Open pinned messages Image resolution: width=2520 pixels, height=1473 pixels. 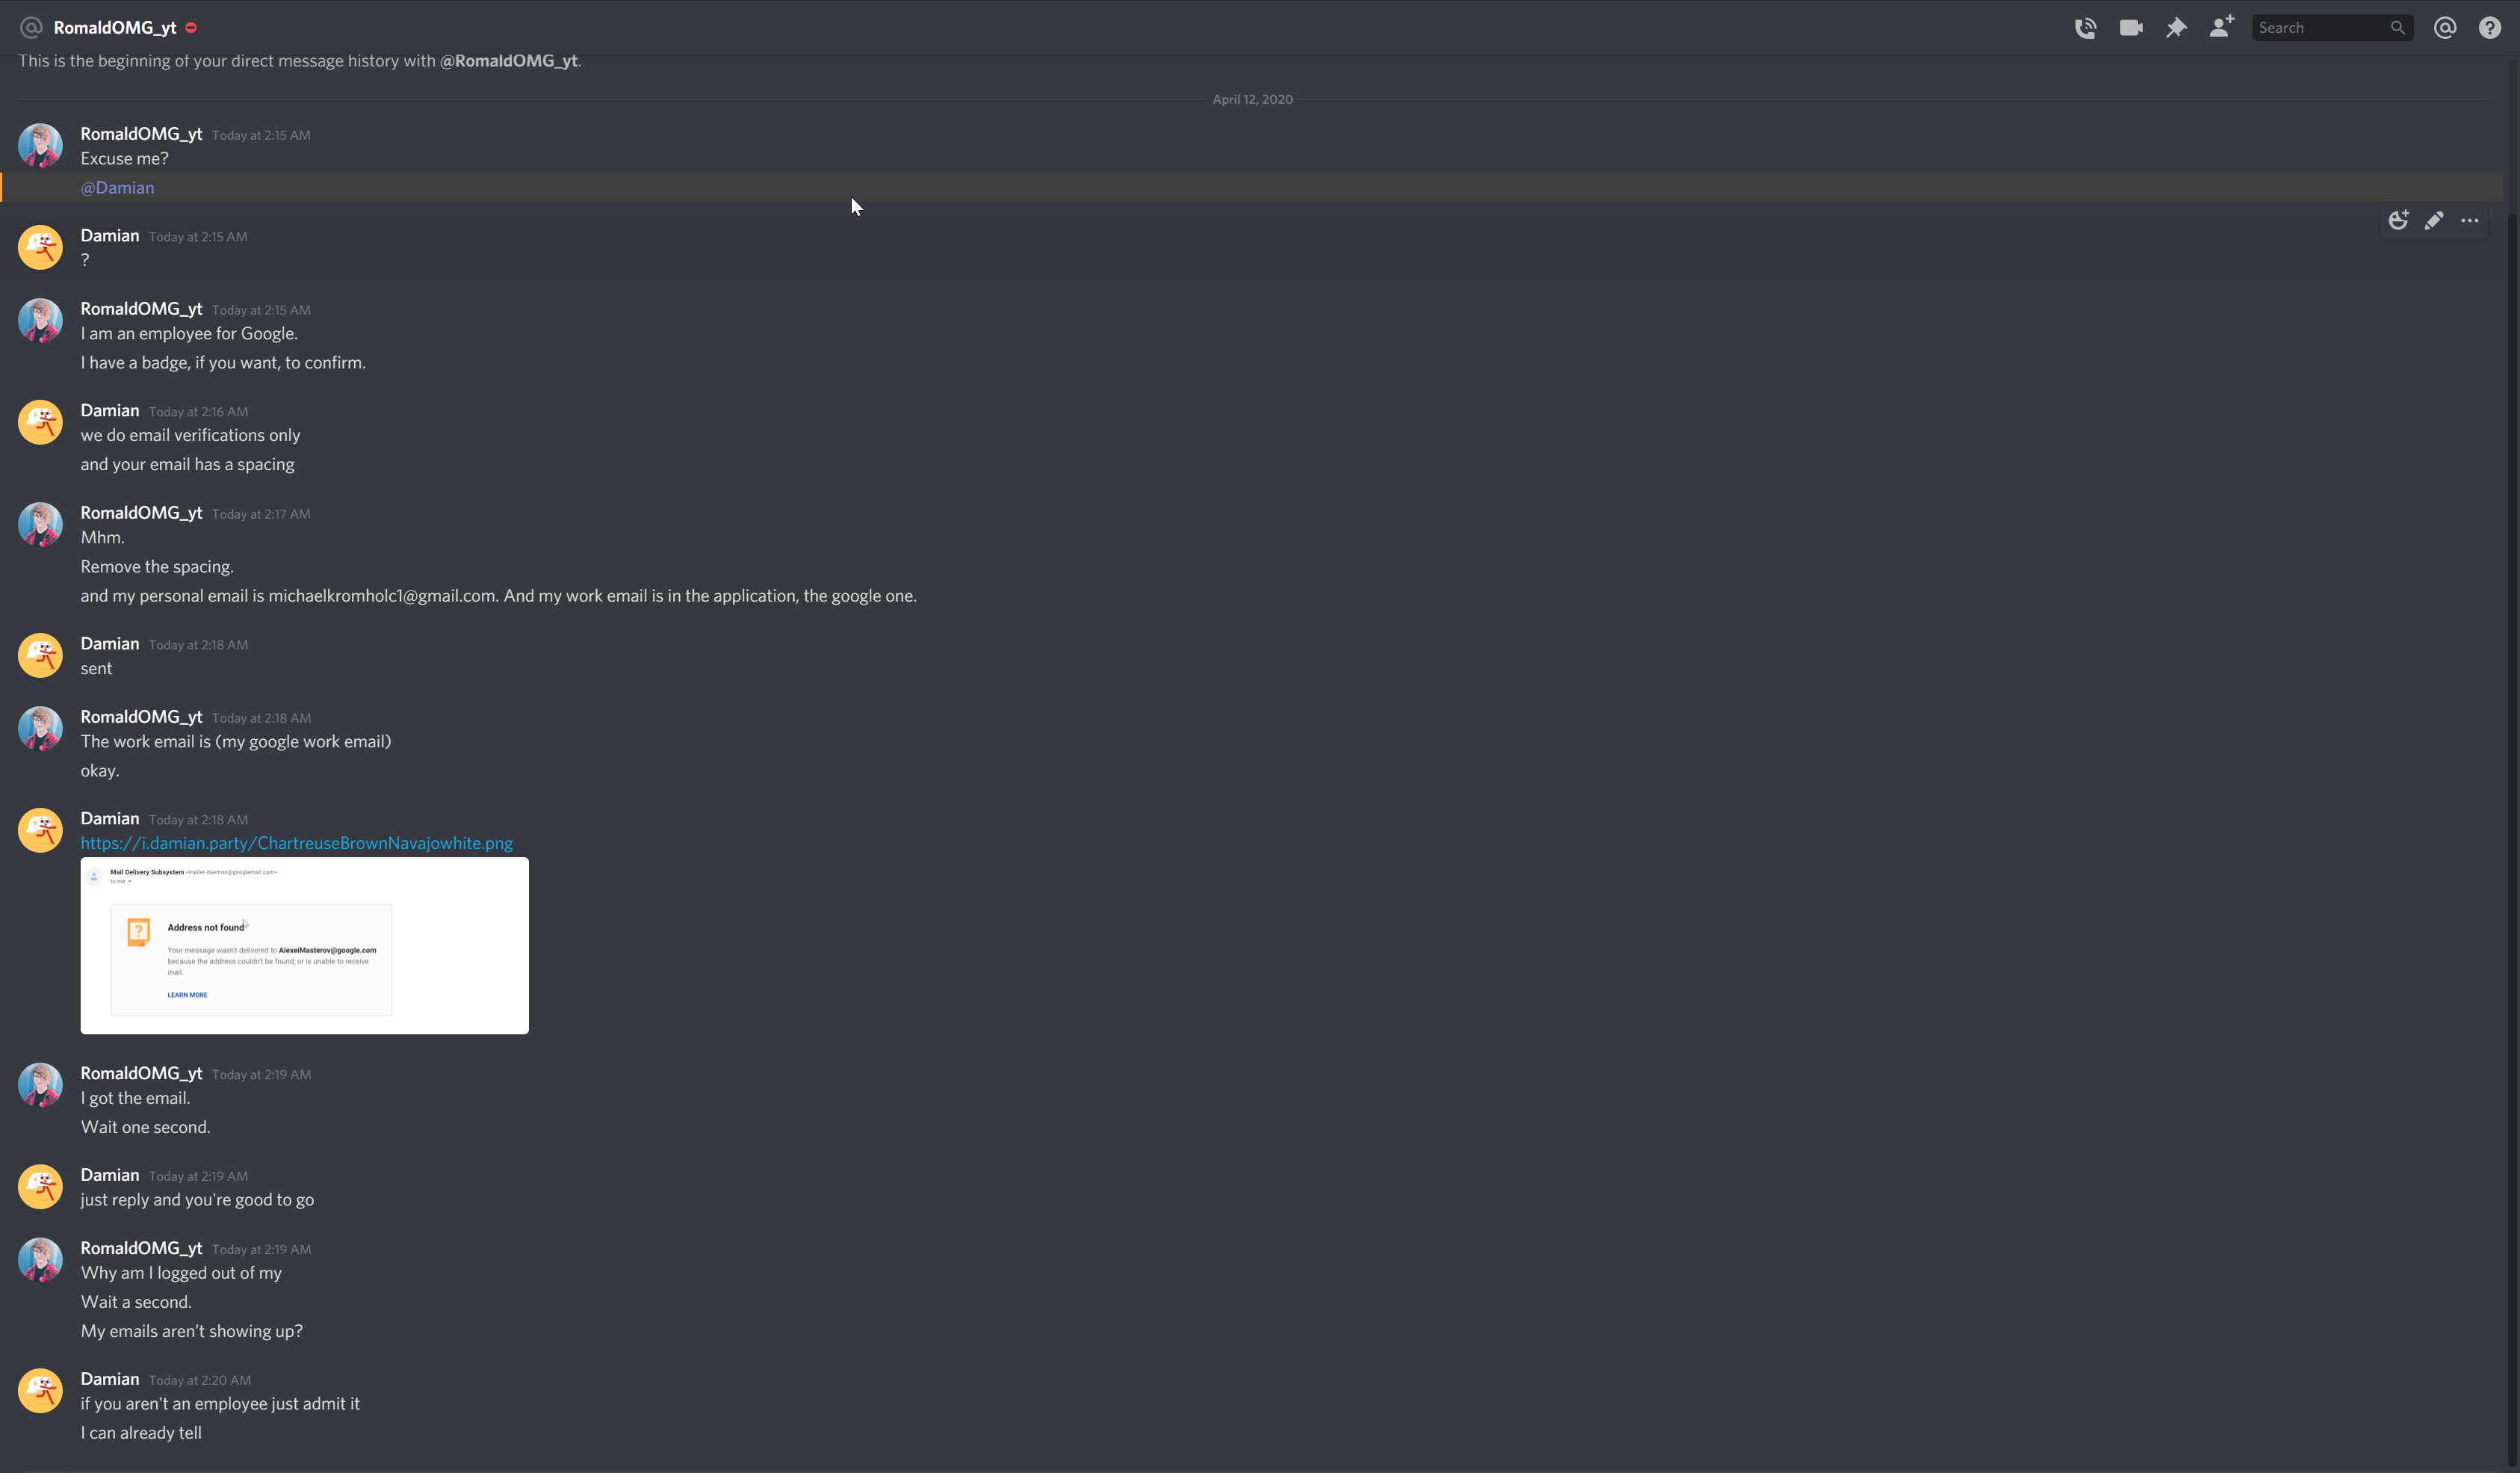pyautogui.click(x=2176, y=28)
